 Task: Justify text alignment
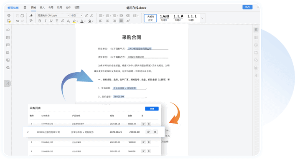pos(121,21)
